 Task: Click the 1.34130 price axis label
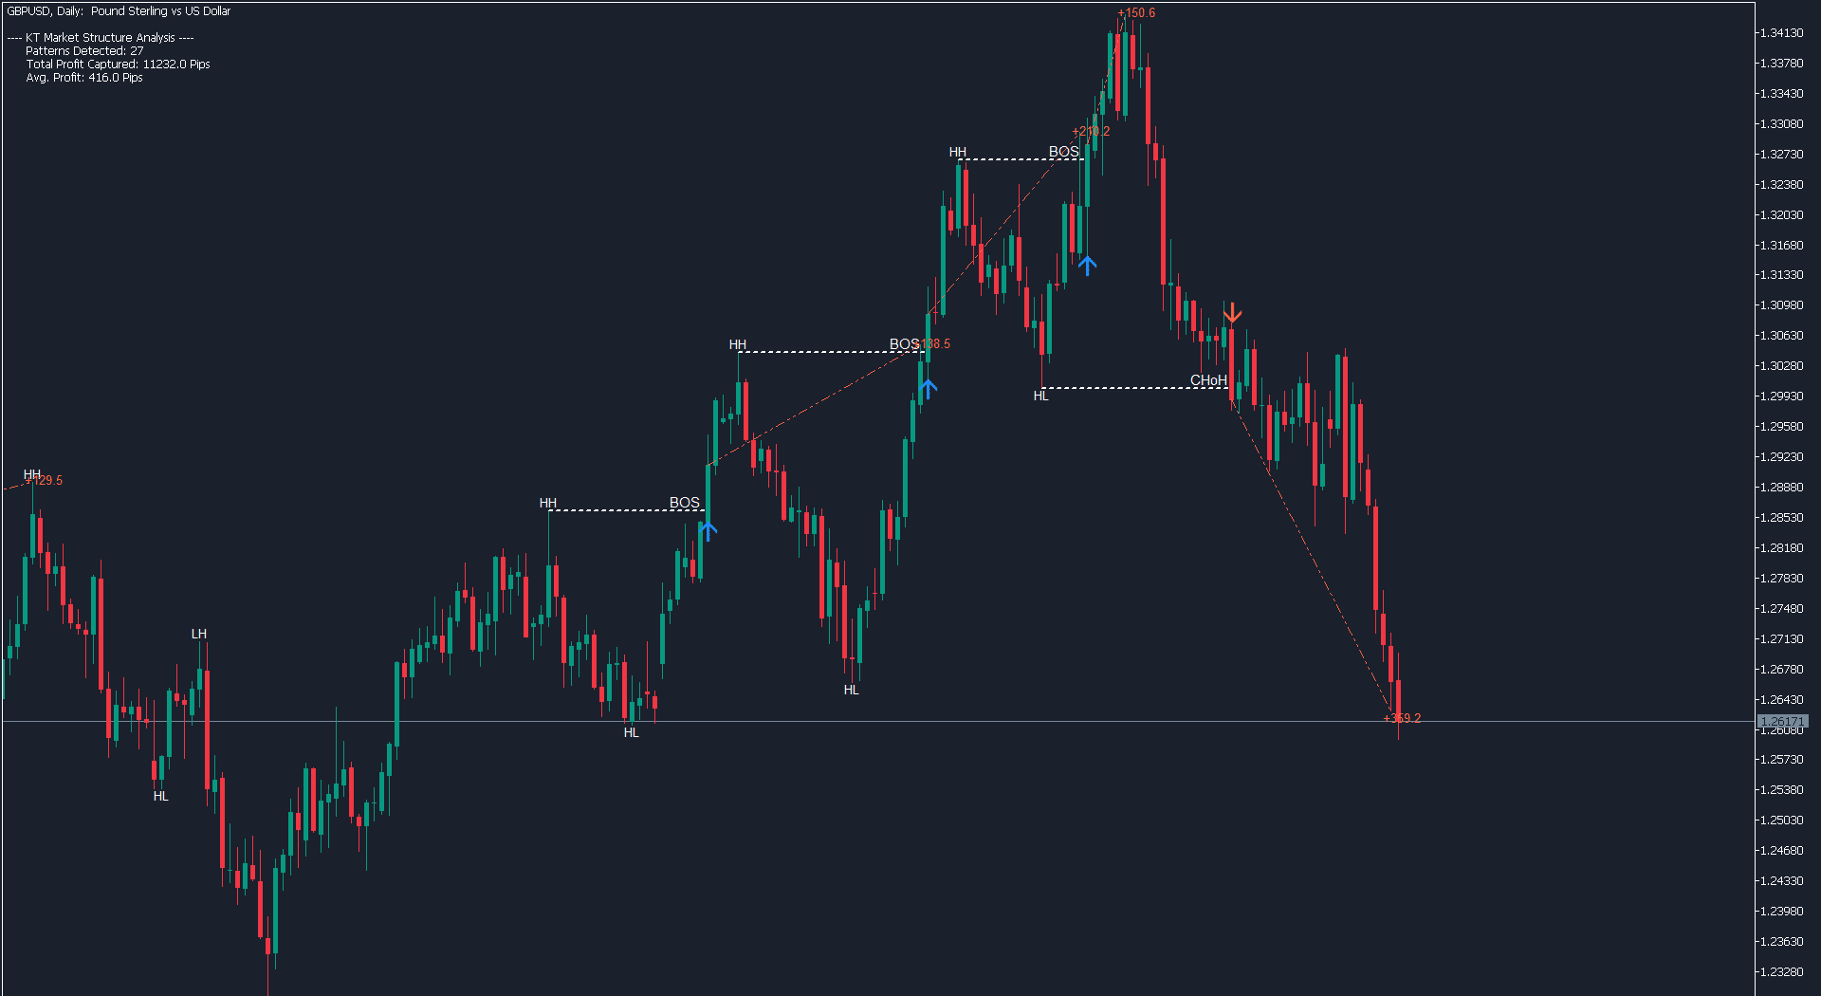pyautogui.click(x=1781, y=33)
